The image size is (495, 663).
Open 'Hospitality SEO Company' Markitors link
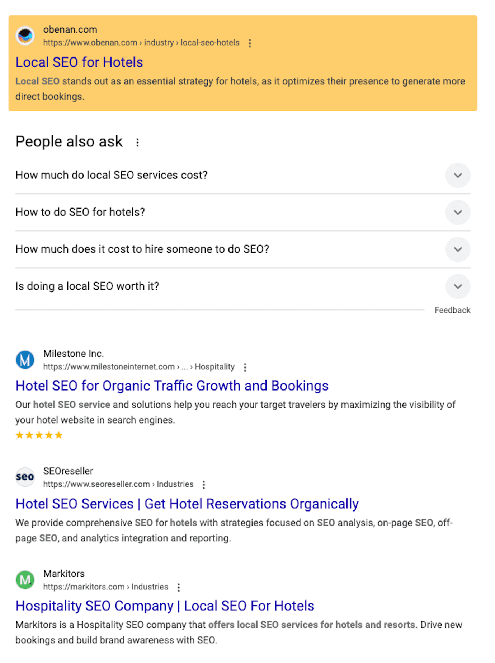coord(165,606)
